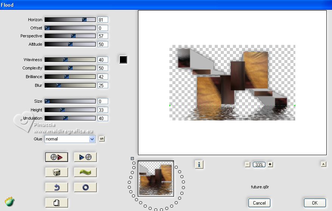The width and height of the screenshot is (332, 211).
Task: Click the copy pages button
Action: coord(57,203)
